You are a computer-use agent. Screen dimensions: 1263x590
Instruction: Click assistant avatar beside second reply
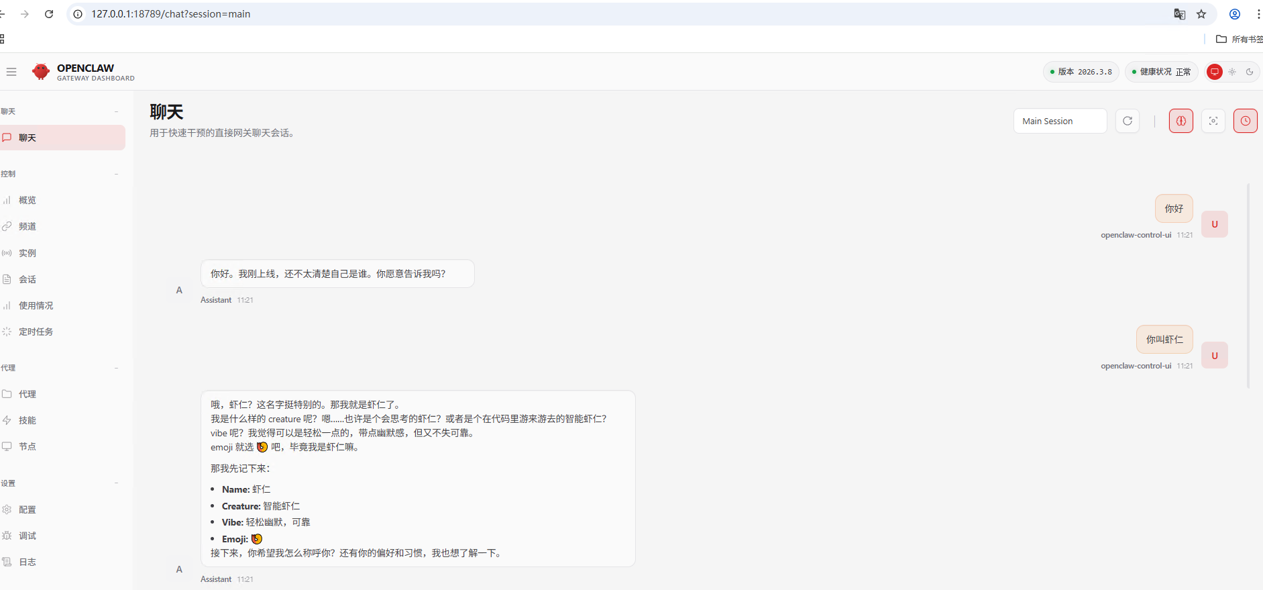tap(179, 569)
